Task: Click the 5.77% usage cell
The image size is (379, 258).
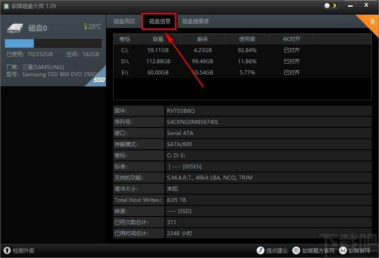Action: pos(247,73)
